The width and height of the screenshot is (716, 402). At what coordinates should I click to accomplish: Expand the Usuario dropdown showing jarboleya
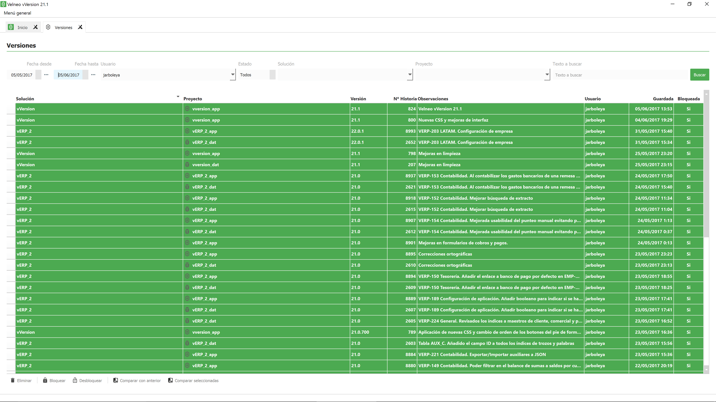pyautogui.click(x=232, y=75)
